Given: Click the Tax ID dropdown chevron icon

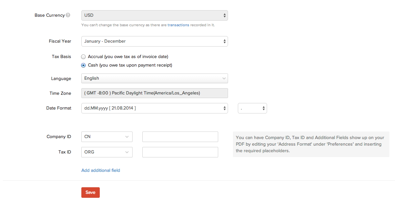Looking at the screenshot, I should [x=127, y=152].
